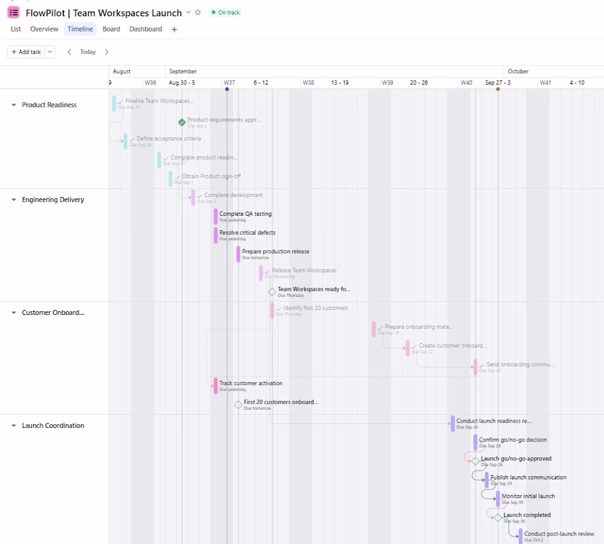Toggle completion check on Send onboarding communication
The width and height of the screenshot is (604, 544).
pos(482,365)
